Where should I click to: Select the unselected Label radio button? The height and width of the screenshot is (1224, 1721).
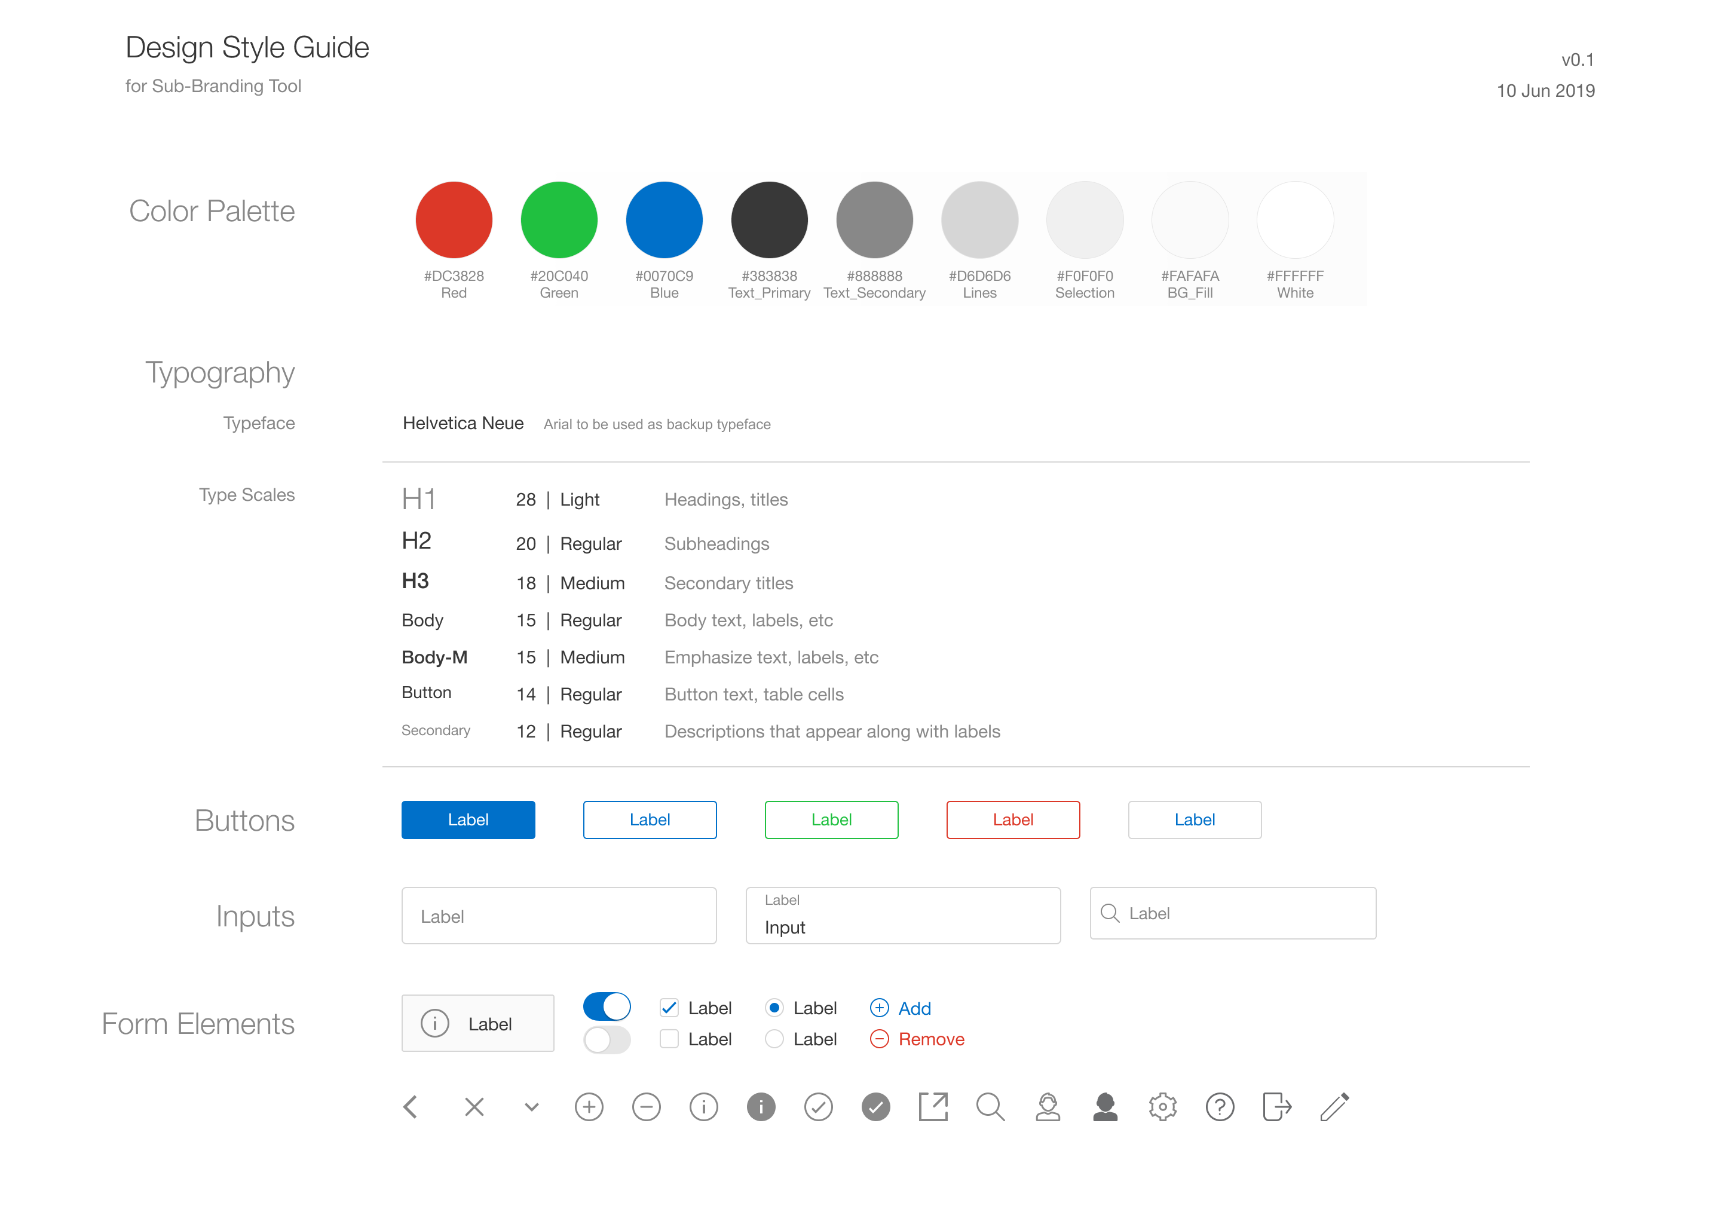774,1039
